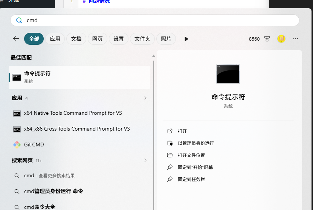The height and width of the screenshot is (210, 313).
Task: Click the Git CMD app icon
Action: (x=17, y=145)
